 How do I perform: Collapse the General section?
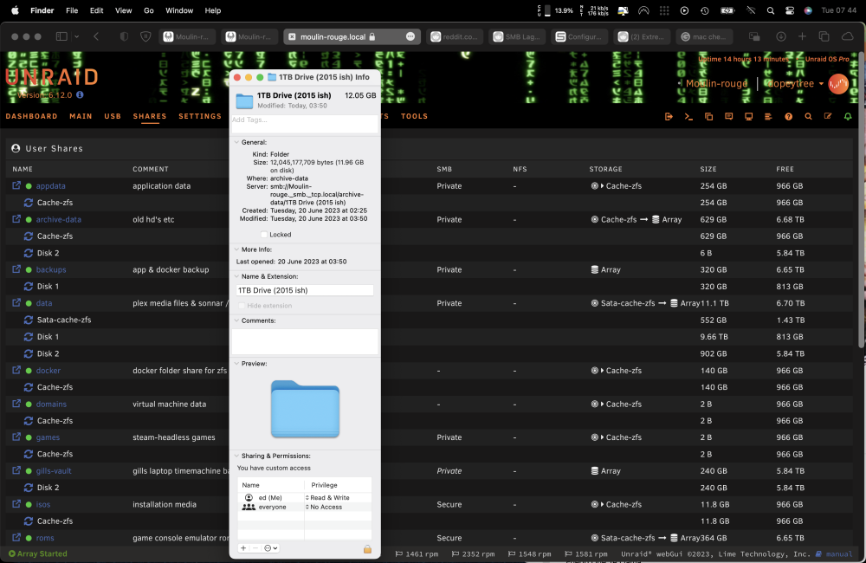coord(236,142)
